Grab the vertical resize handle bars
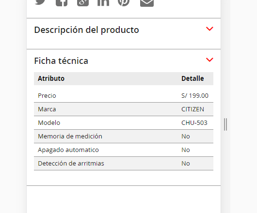 click(225, 124)
